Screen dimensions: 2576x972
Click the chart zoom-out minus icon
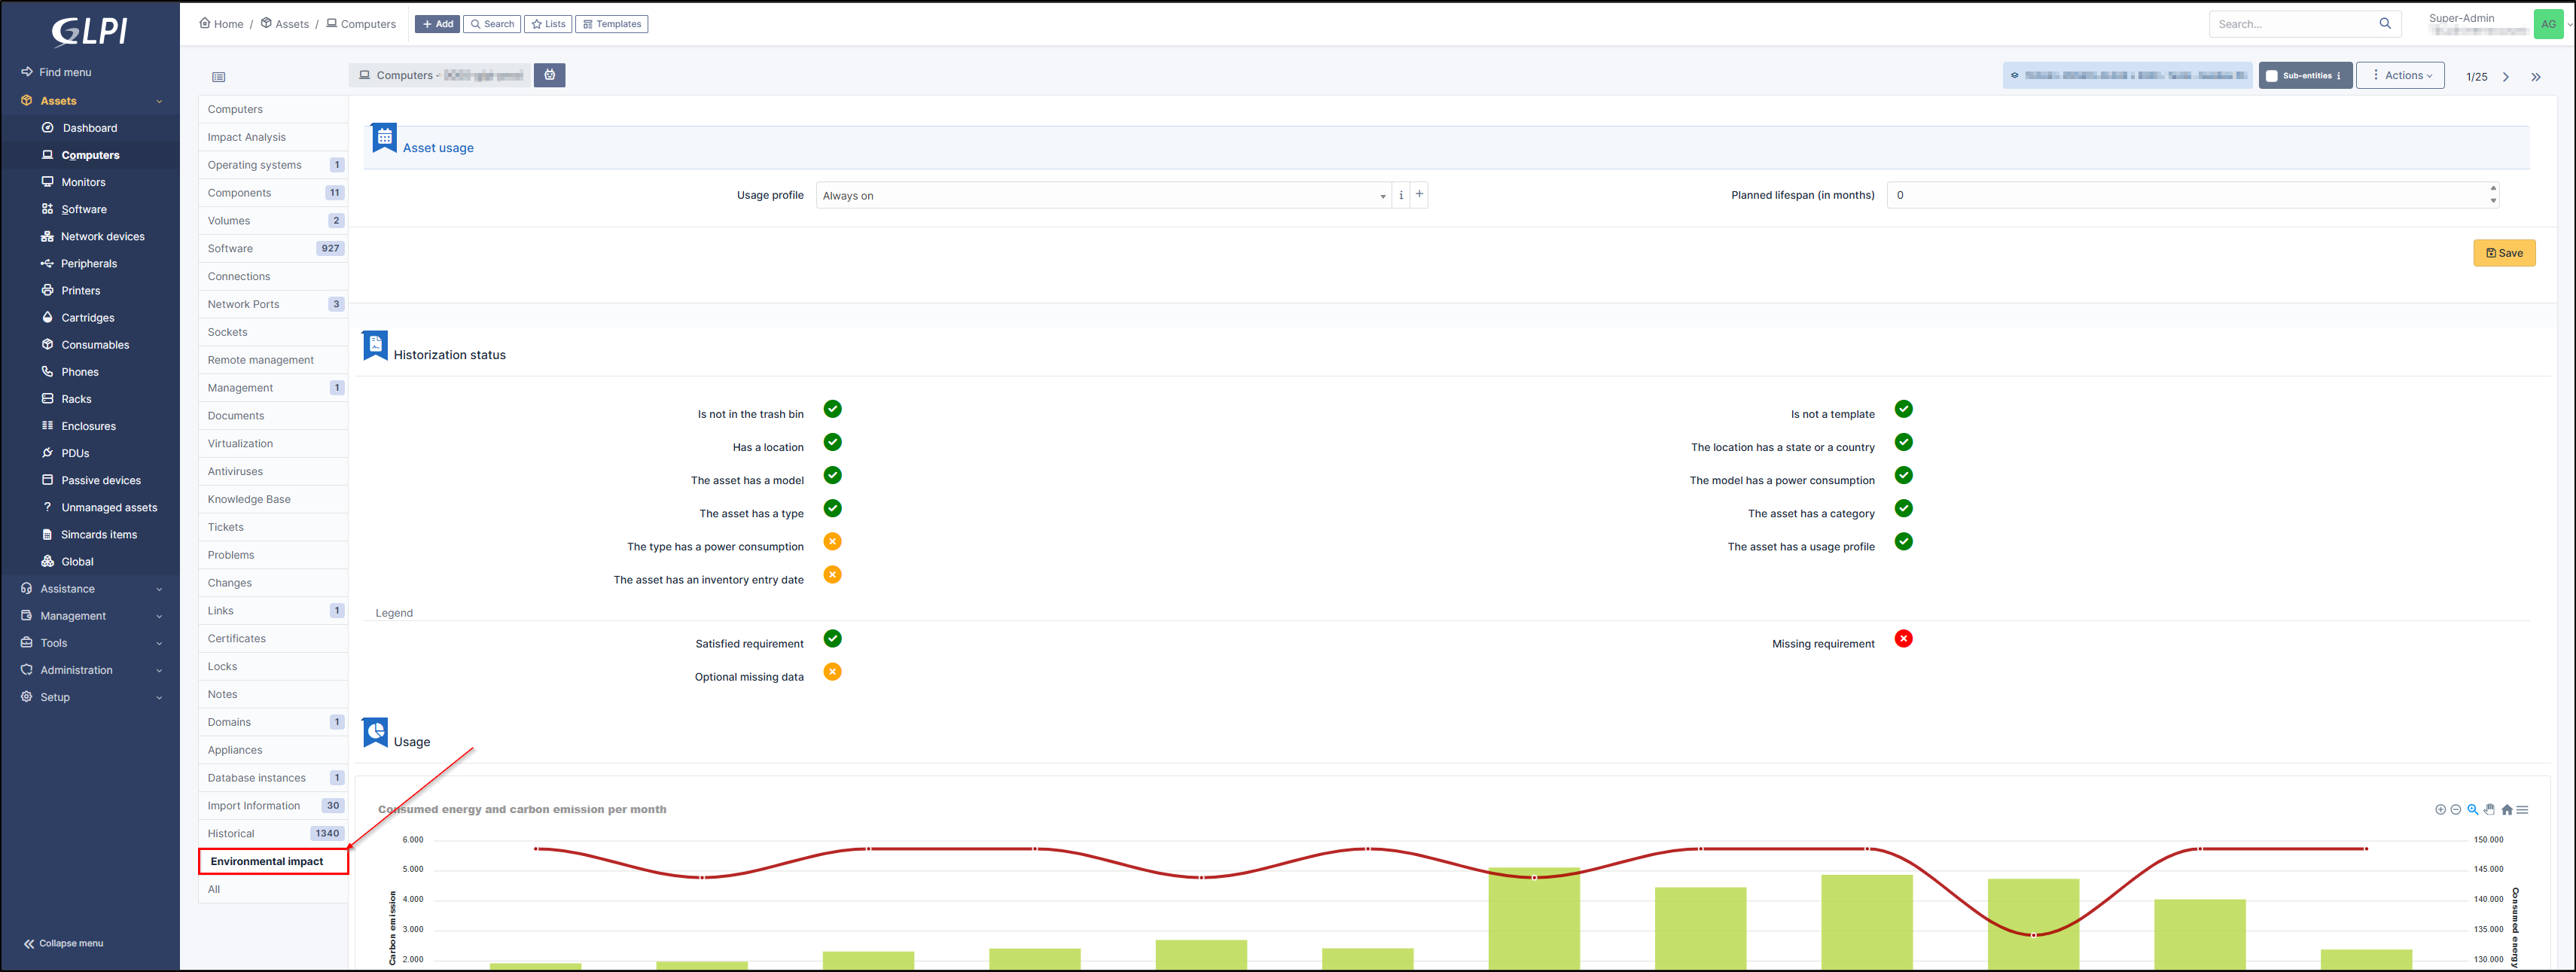click(2456, 810)
